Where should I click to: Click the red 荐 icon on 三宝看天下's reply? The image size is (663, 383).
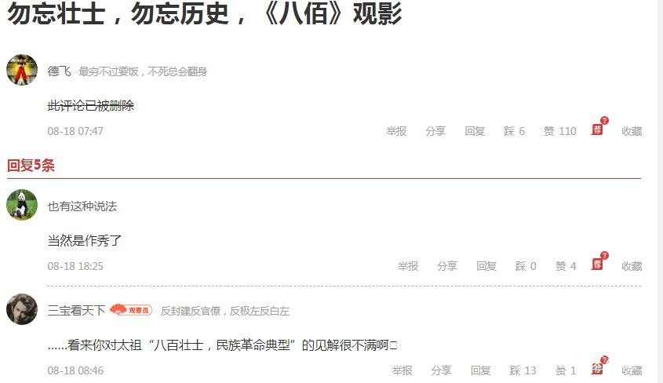pyautogui.click(x=597, y=369)
